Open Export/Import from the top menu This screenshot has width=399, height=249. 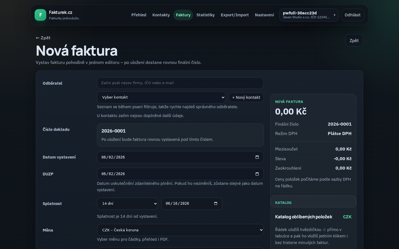(235, 15)
